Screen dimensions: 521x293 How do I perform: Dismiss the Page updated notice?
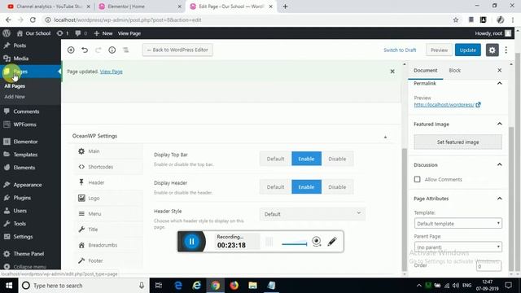point(392,72)
